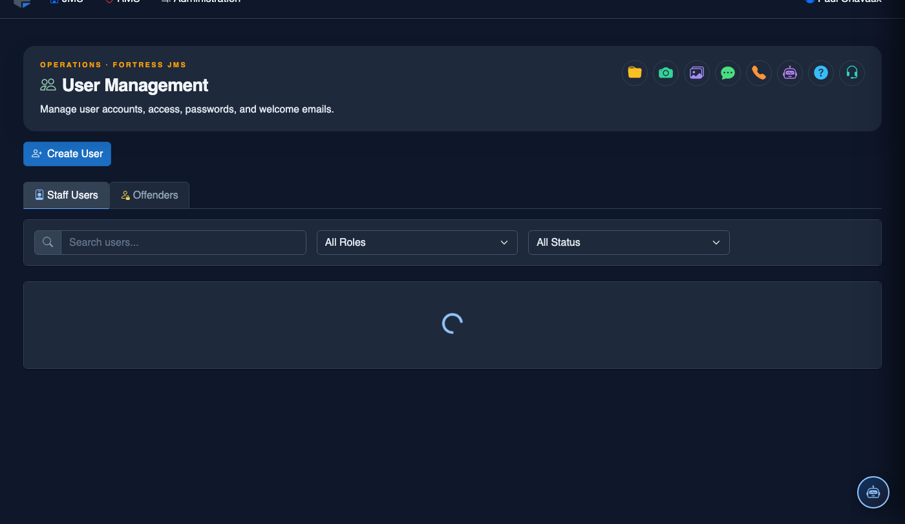Focus the Search users field
Viewport: 905px width, 524px height.
[x=184, y=243]
